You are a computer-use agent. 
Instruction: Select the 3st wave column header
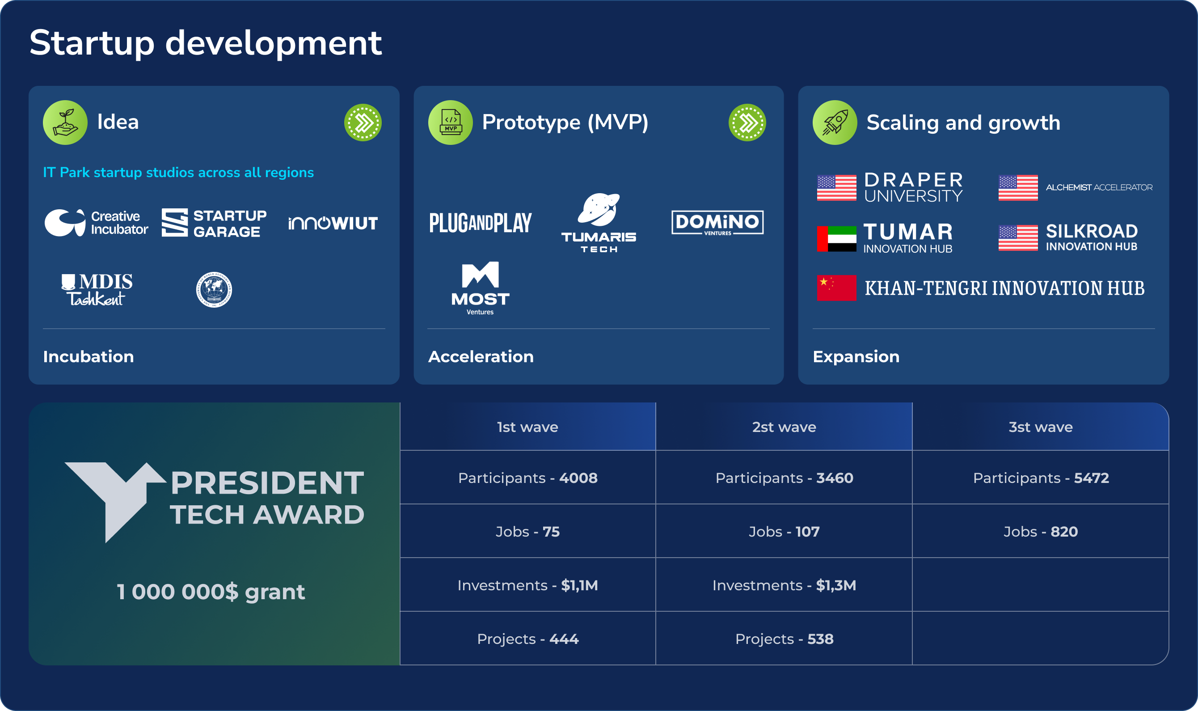tap(1041, 427)
